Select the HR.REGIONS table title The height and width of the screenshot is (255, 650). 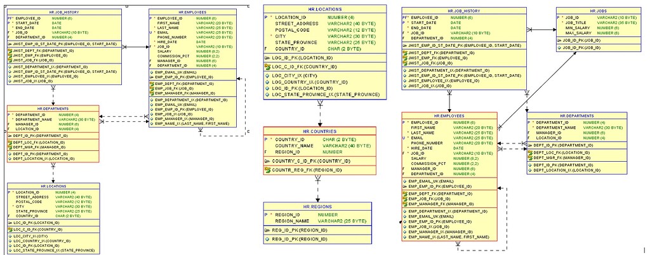tap(317, 206)
